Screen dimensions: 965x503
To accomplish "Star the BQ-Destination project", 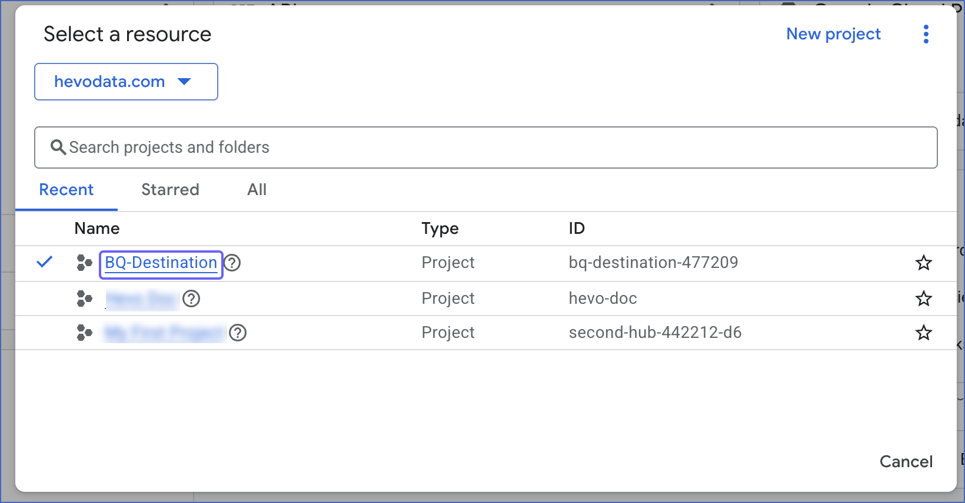I will coord(923,263).
